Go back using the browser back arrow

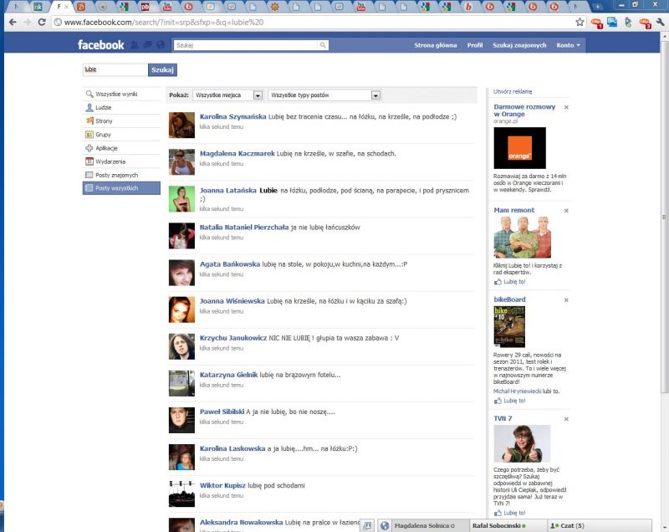coord(13,23)
